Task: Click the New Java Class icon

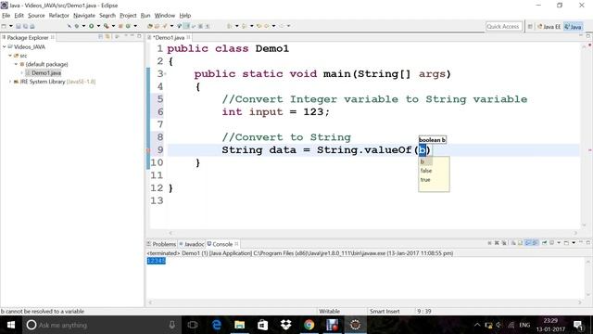Action: click(128, 26)
